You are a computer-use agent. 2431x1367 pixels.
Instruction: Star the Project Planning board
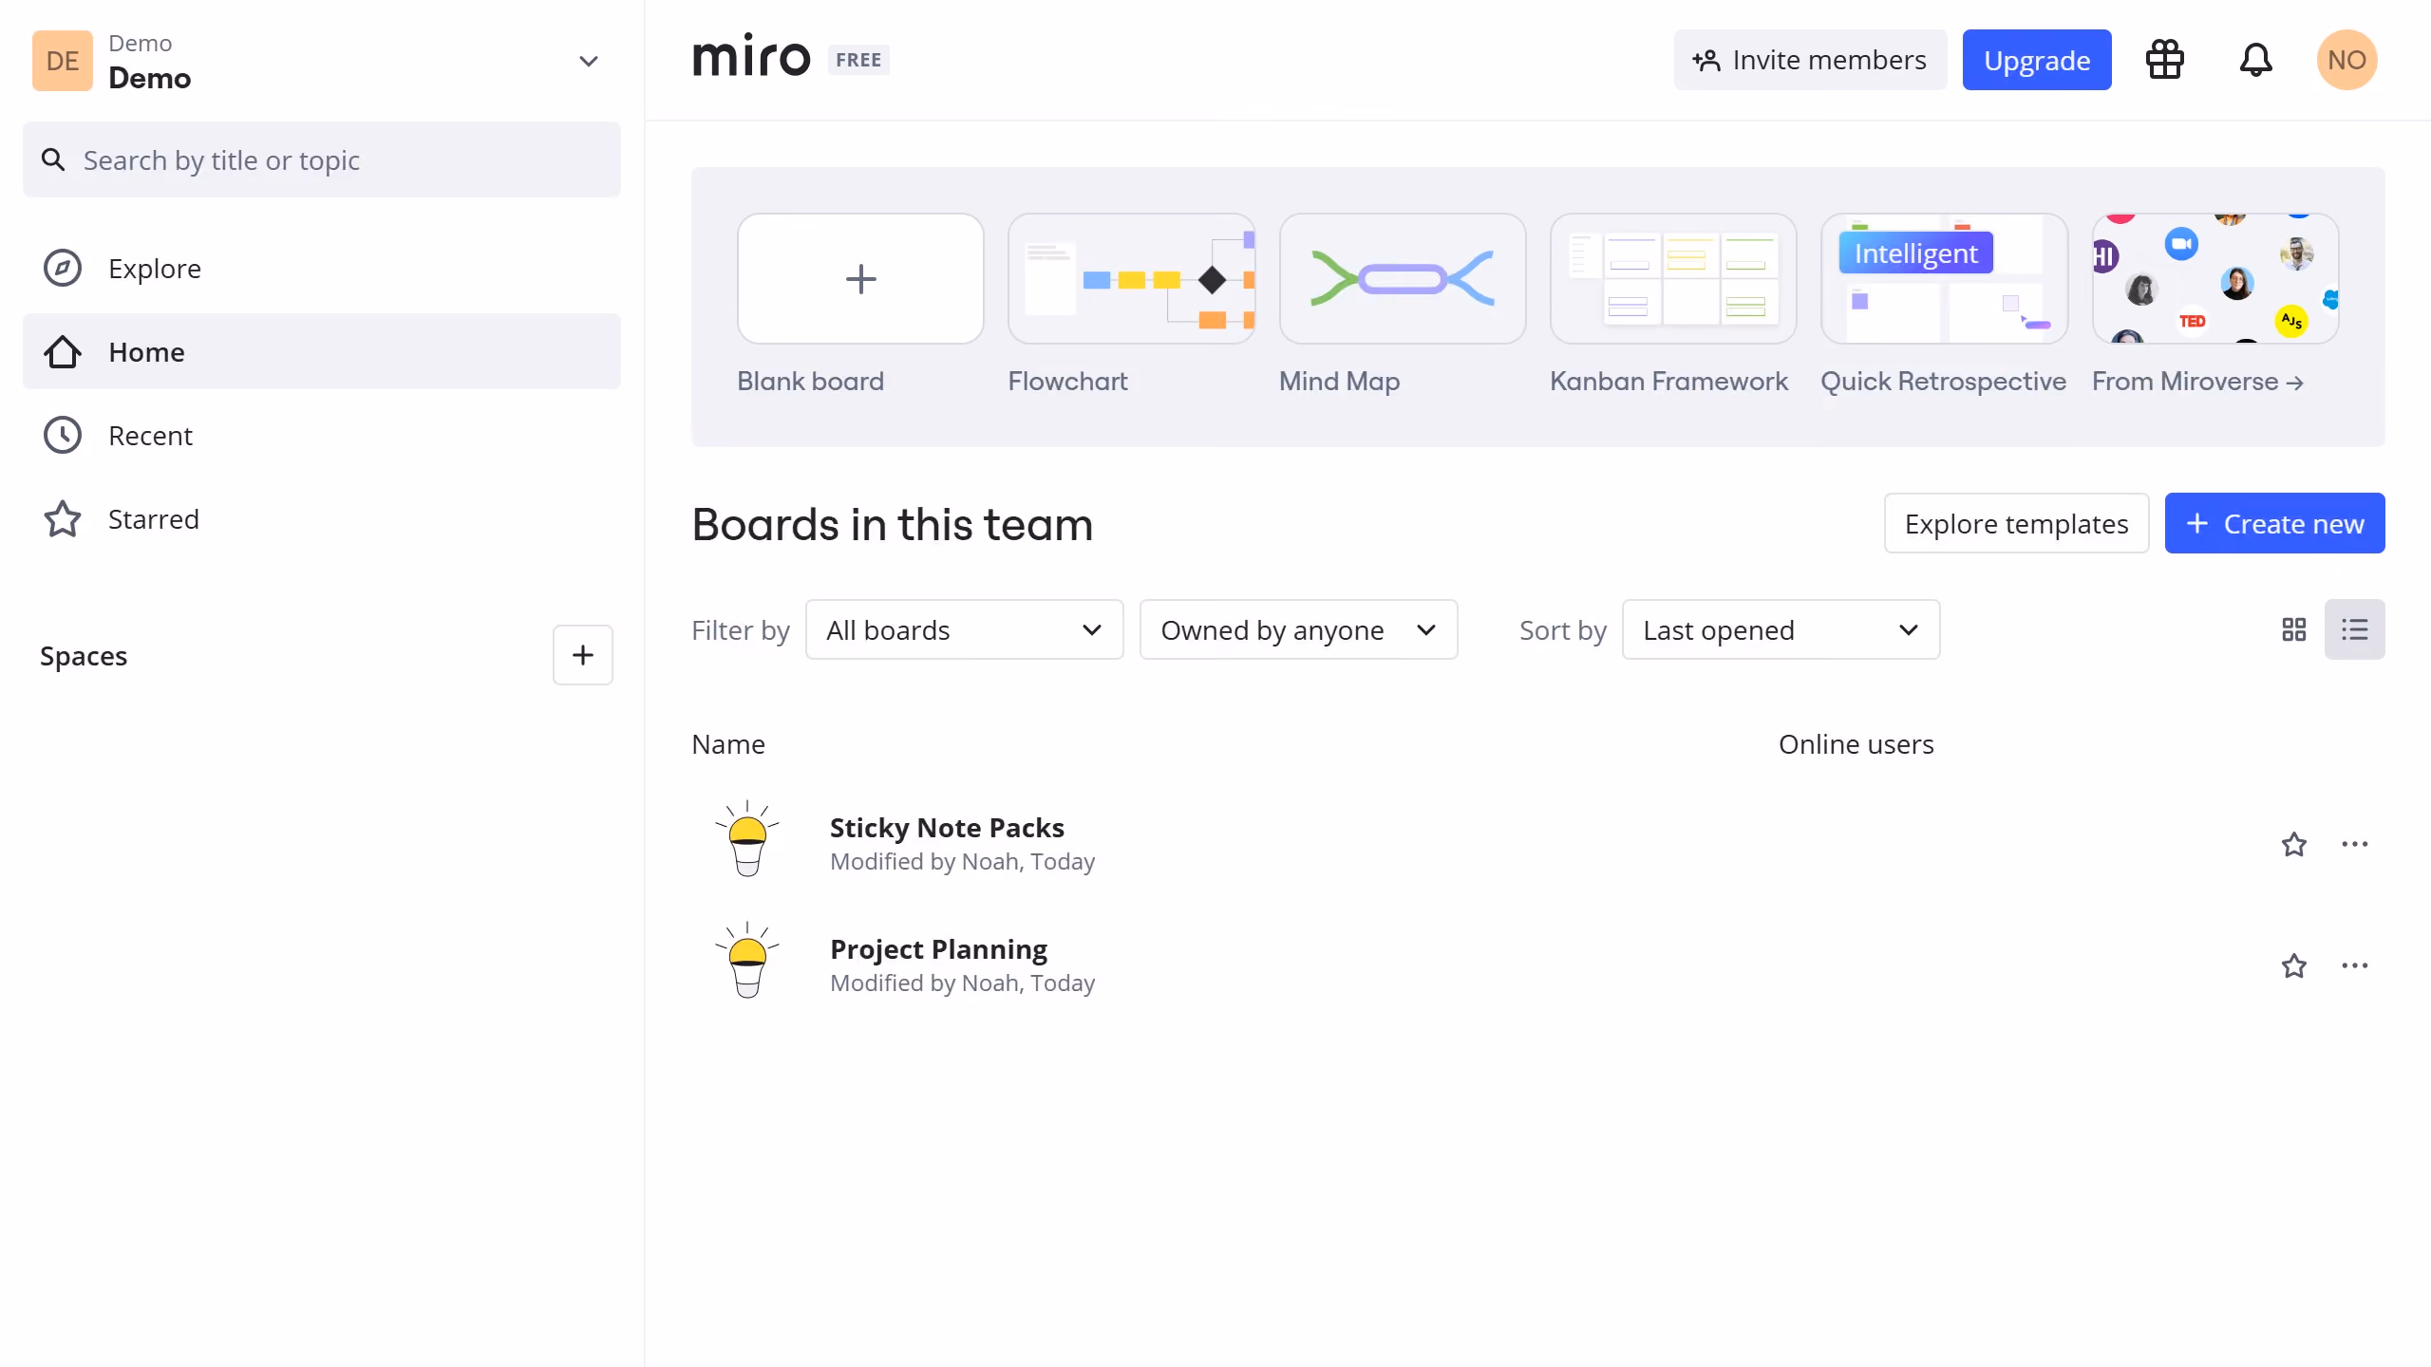2294,965
